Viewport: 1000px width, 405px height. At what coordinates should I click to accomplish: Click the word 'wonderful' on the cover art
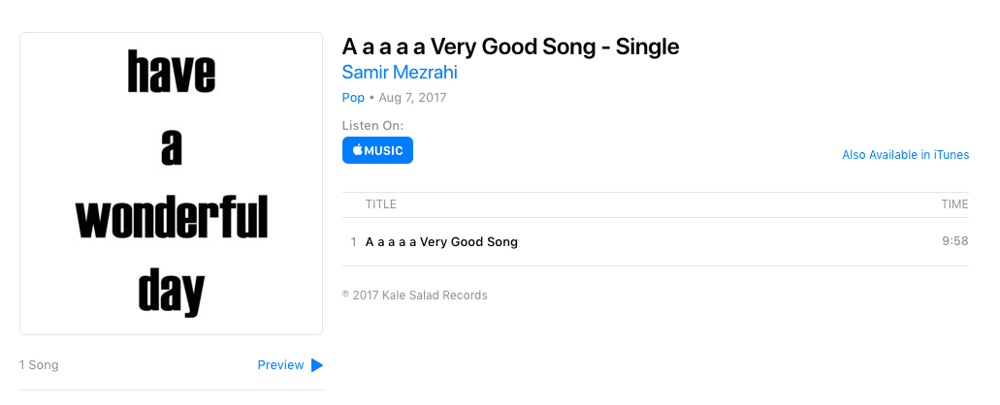click(x=172, y=220)
